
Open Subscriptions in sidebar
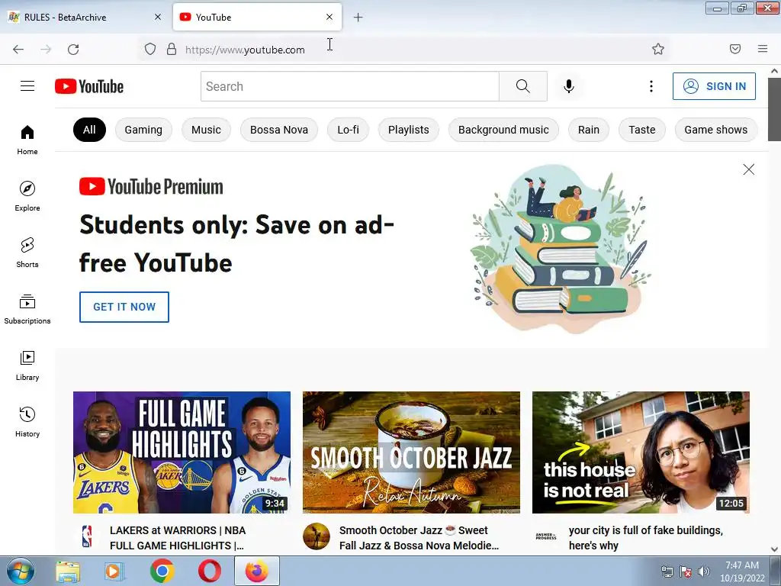(x=27, y=309)
